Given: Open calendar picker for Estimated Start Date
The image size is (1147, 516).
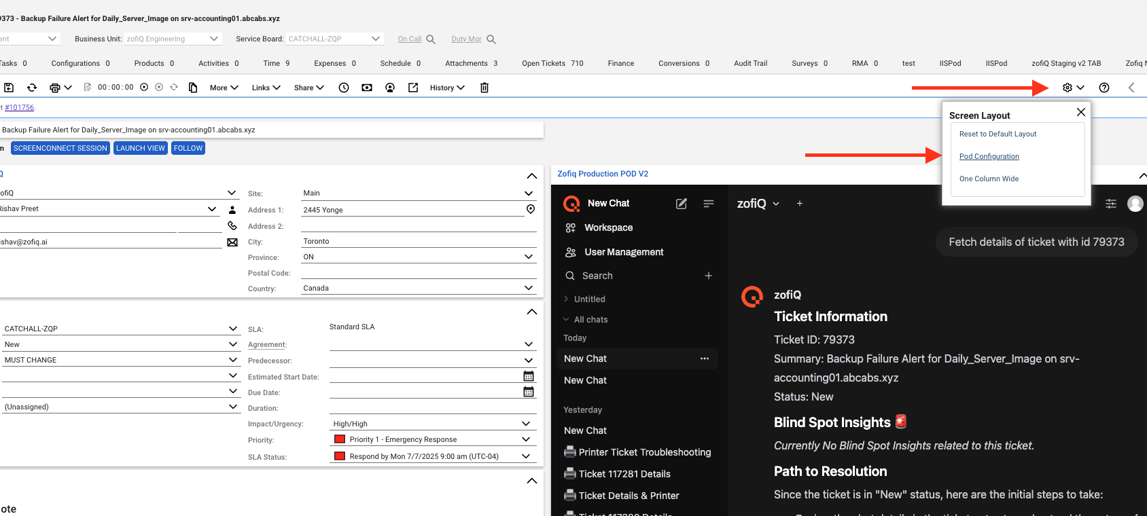Looking at the screenshot, I should coord(529,376).
